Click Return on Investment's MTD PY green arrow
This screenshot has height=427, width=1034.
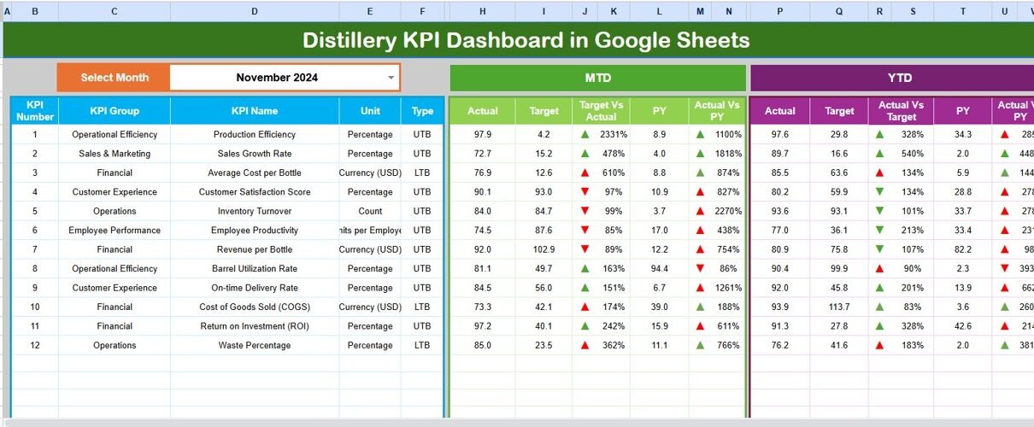pos(700,326)
